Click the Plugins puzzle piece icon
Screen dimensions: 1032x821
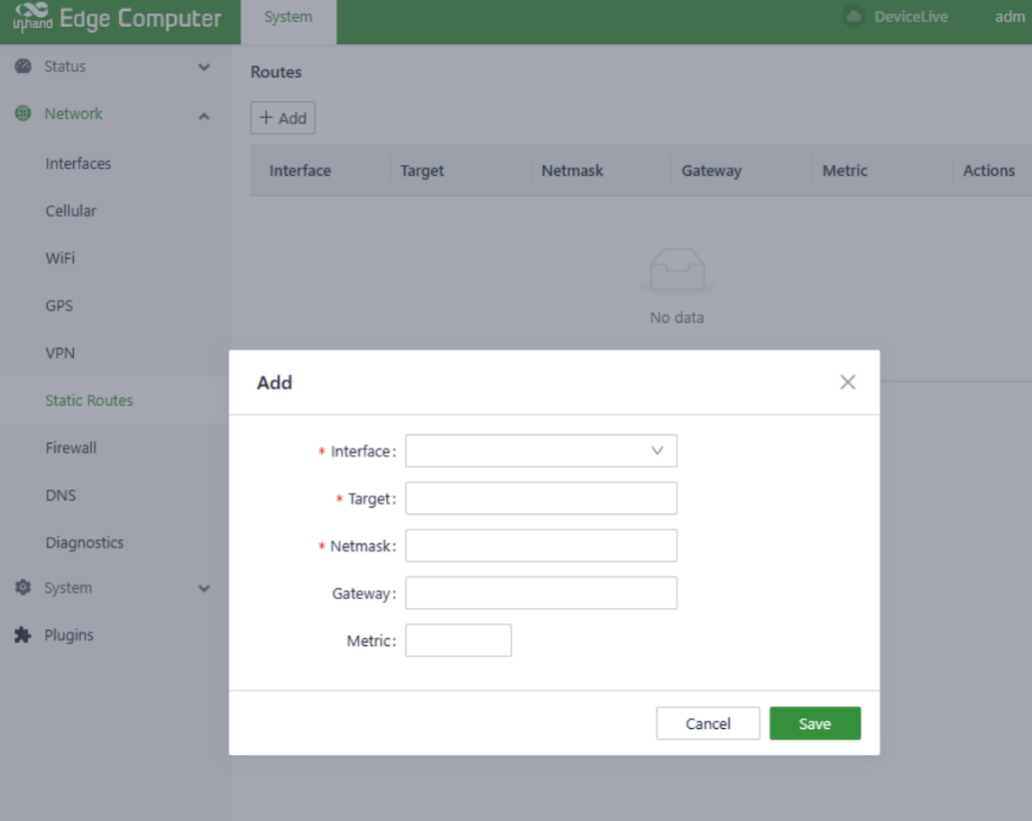23,635
